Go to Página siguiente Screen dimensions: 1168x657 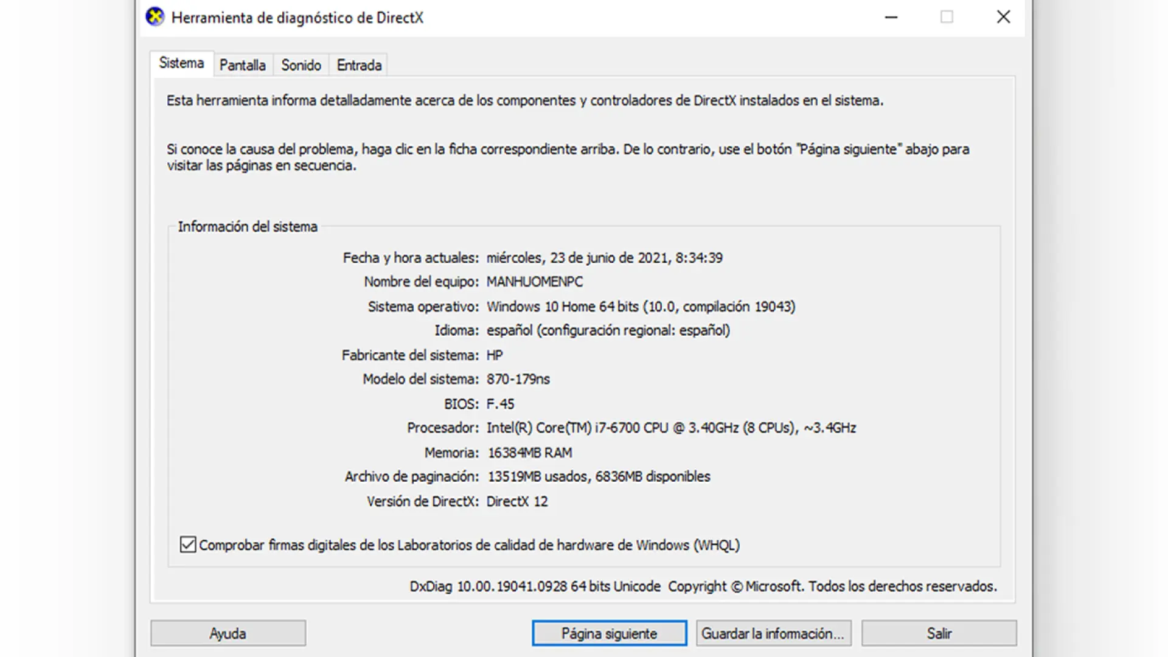[609, 633]
